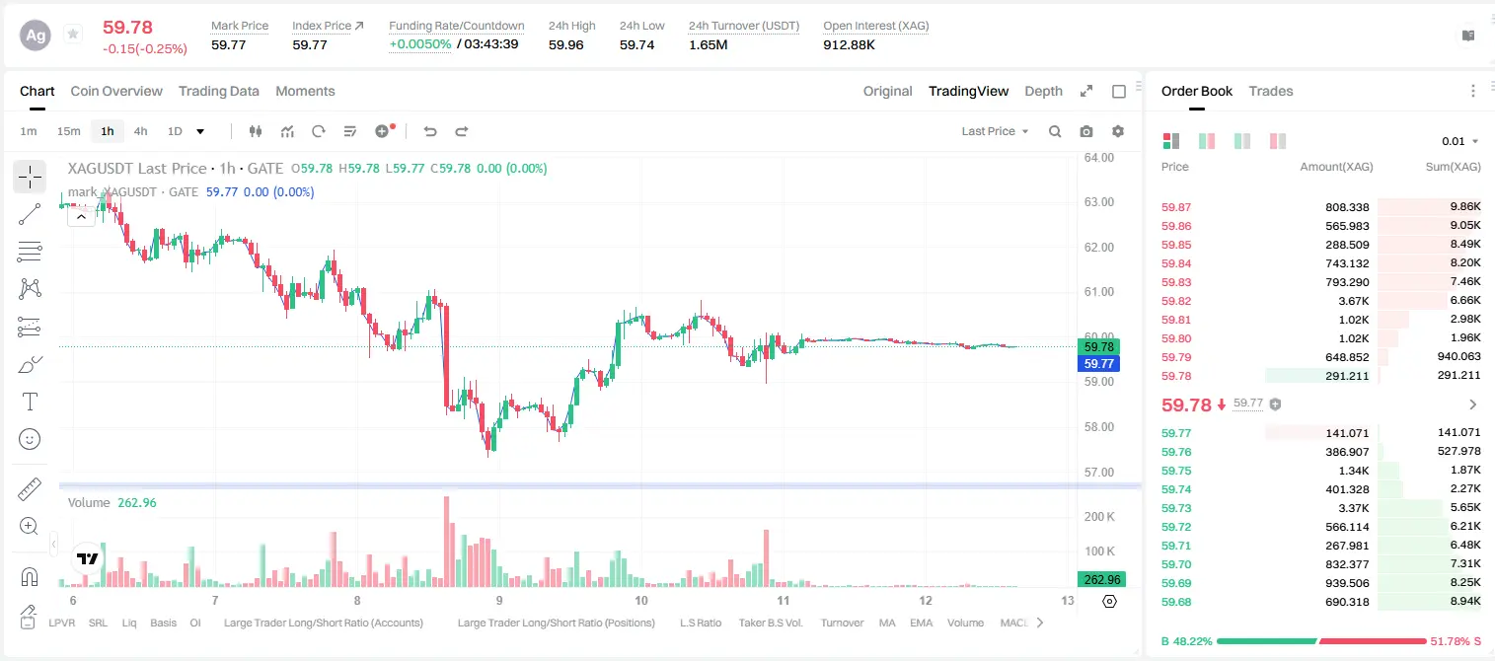Add XAG to favorites with star
Image resolution: width=1495 pixels, height=661 pixels.
click(x=73, y=35)
